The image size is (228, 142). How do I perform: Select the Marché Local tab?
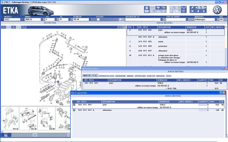pos(90,76)
